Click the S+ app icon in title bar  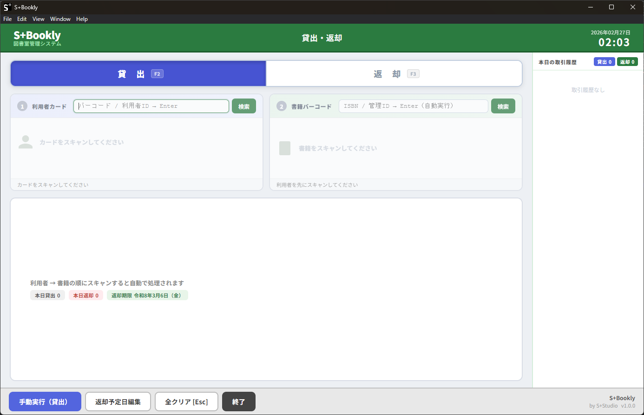click(7, 7)
